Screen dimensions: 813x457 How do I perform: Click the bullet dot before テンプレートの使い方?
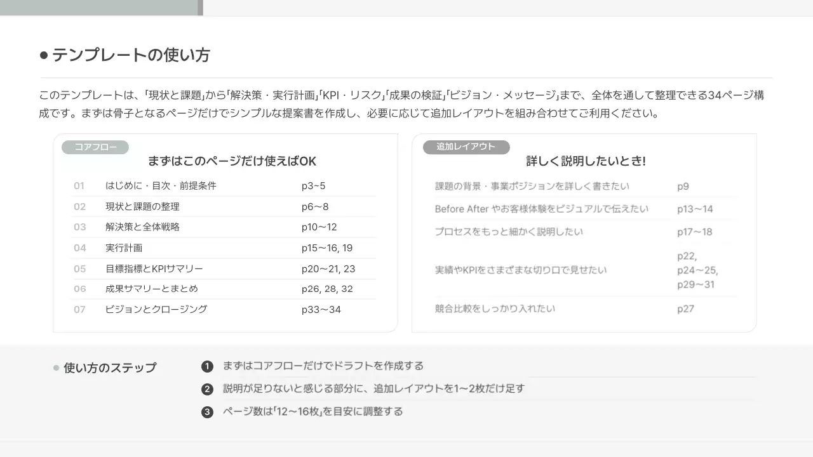point(42,55)
